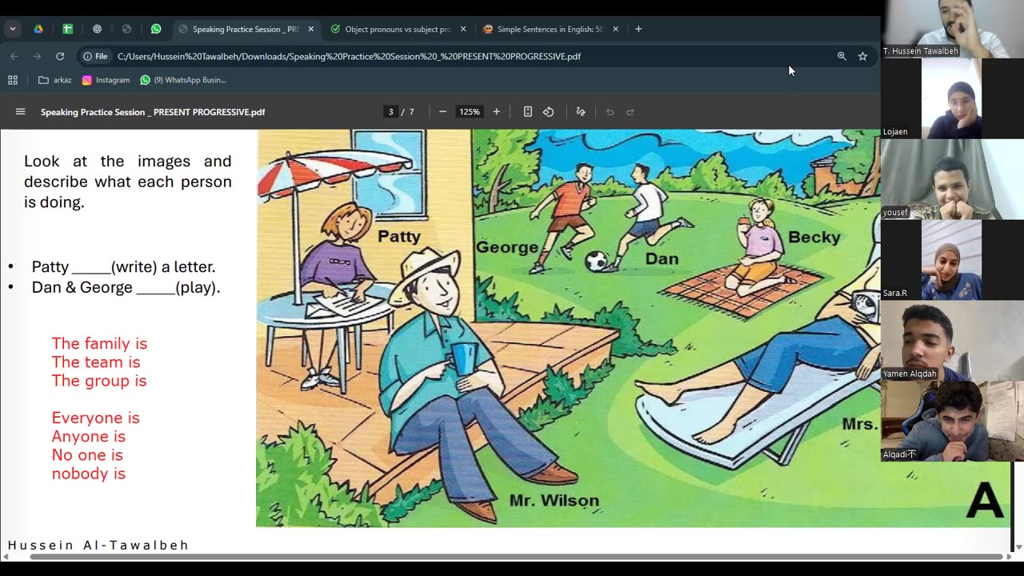Switch to the pinned WhatsApp tab
1024x576 pixels.
(x=156, y=29)
